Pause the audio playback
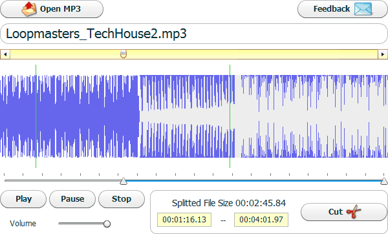The image size is (388, 234). 72,199
